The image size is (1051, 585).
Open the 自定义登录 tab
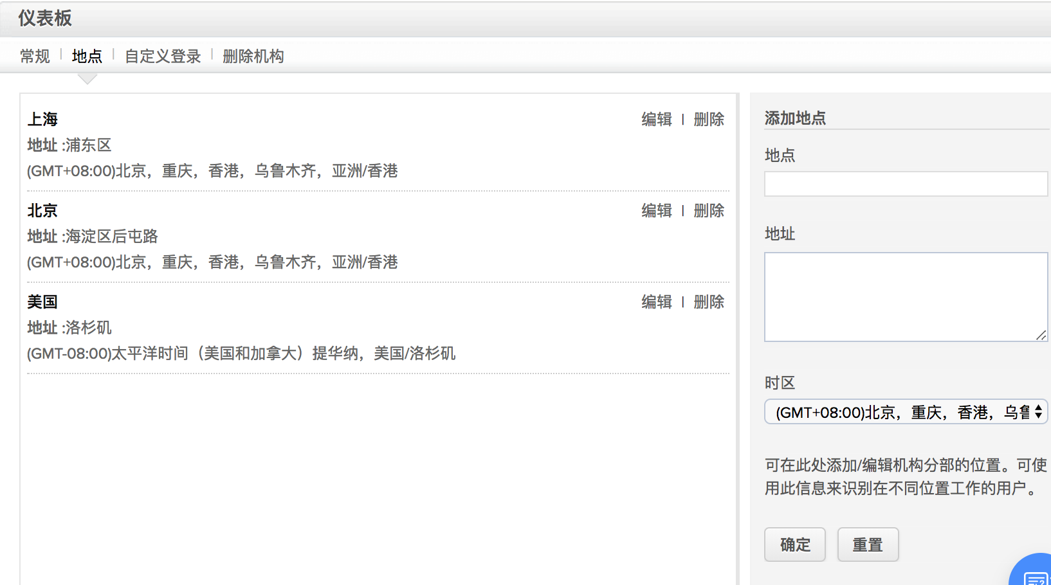163,57
